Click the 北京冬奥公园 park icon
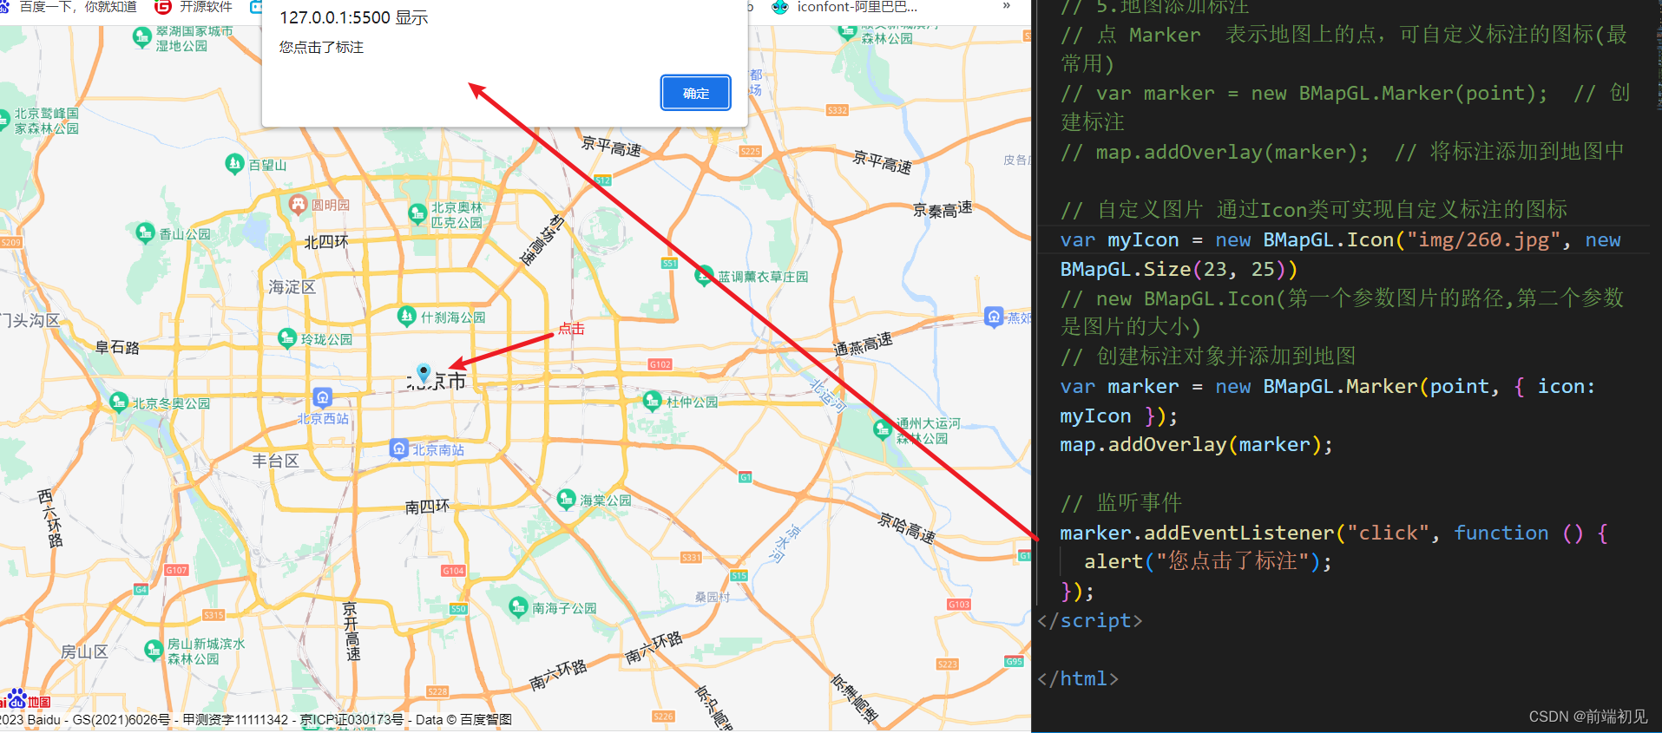Screen dimensions: 1662x733 click(118, 402)
